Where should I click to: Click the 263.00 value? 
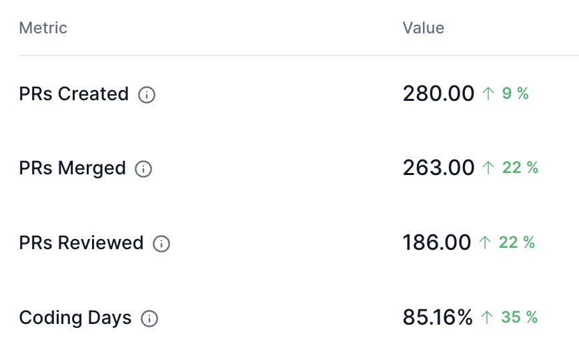(x=438, y=168)
